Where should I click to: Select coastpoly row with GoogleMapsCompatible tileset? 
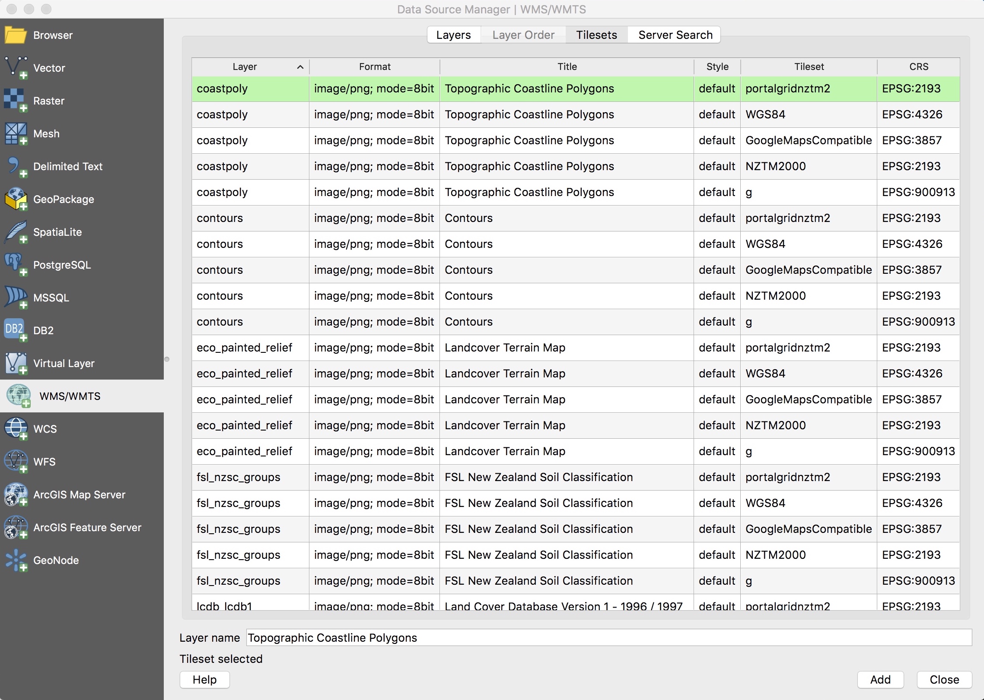click(x=576, y=140)
